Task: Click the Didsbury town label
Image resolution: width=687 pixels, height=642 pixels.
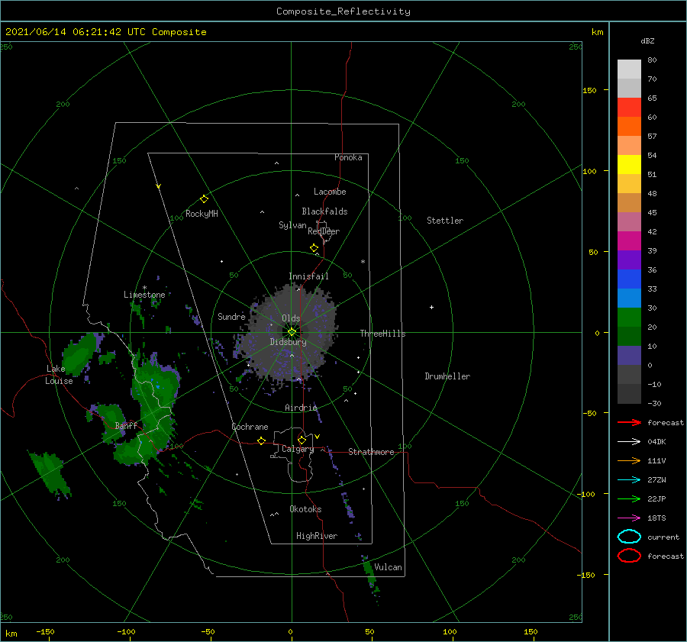Action: tap(288, 342)
